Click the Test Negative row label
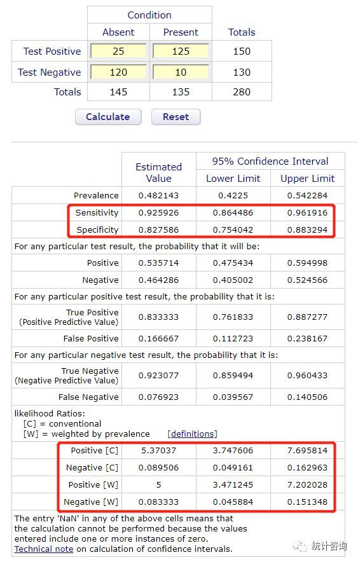The width and height of the screenshot is (358, 562). pos(50,72)
